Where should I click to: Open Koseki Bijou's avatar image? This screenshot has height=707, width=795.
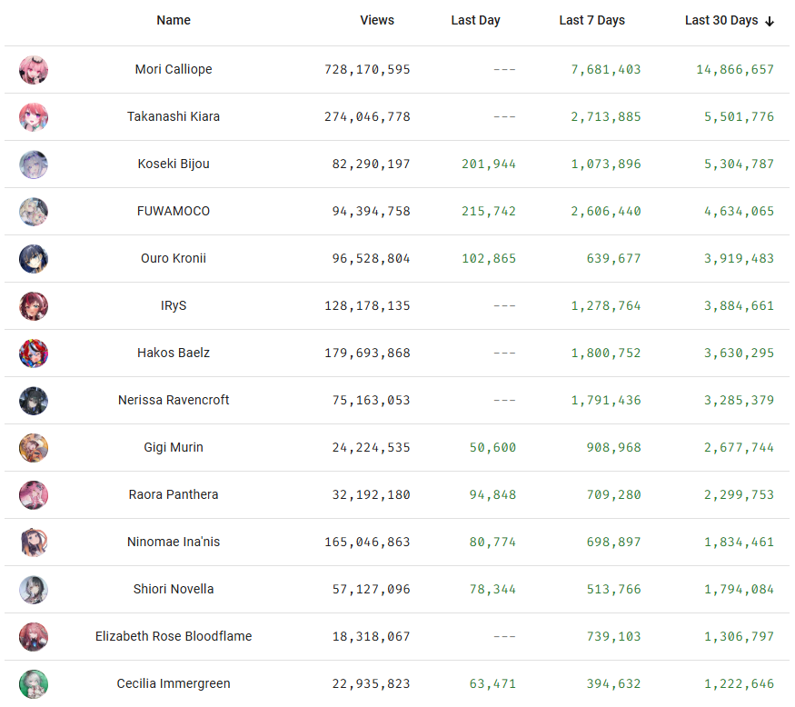pos(34,164)
